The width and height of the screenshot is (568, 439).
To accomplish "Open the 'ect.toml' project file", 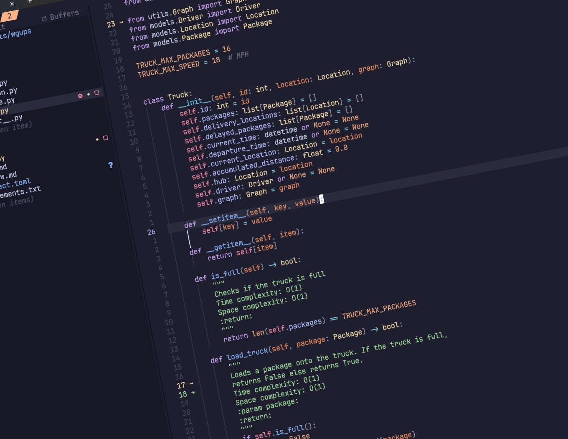I will pos(15,184).
